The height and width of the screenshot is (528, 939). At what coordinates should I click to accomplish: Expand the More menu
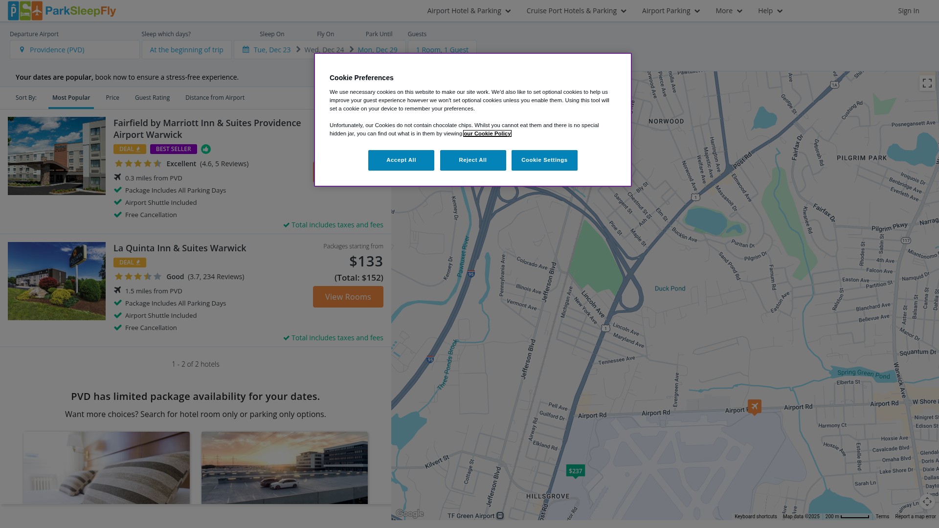(x=729, y=11)
